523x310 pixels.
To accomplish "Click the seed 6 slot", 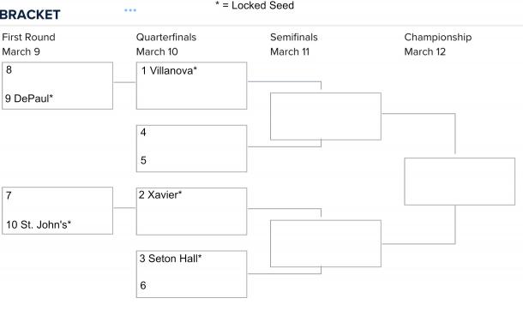I will tap(143, 285).
